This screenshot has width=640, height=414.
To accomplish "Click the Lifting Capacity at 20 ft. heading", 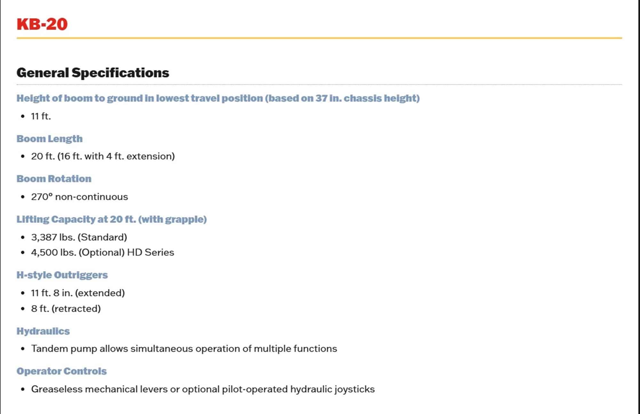I will (x=112, y=219).
